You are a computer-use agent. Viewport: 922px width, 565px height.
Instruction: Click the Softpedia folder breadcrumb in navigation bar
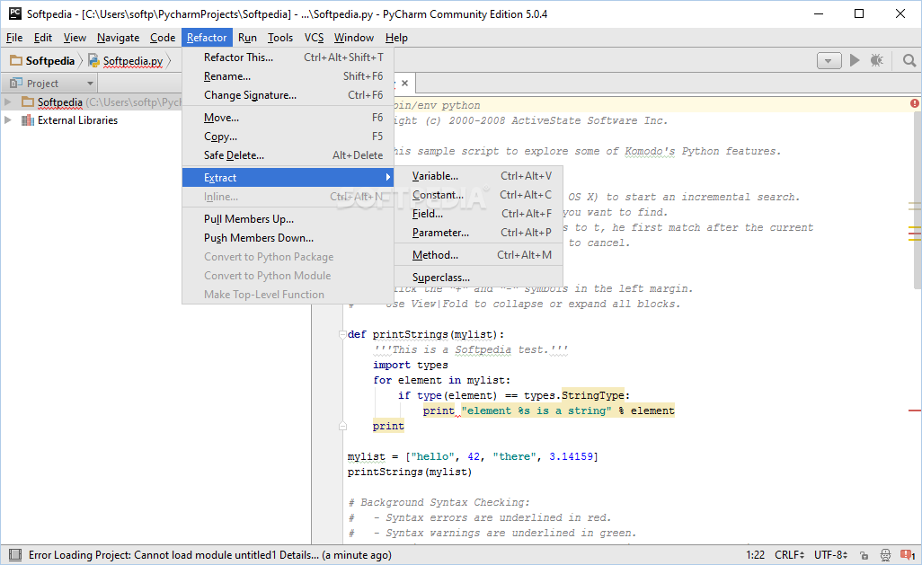coord(43,60)
